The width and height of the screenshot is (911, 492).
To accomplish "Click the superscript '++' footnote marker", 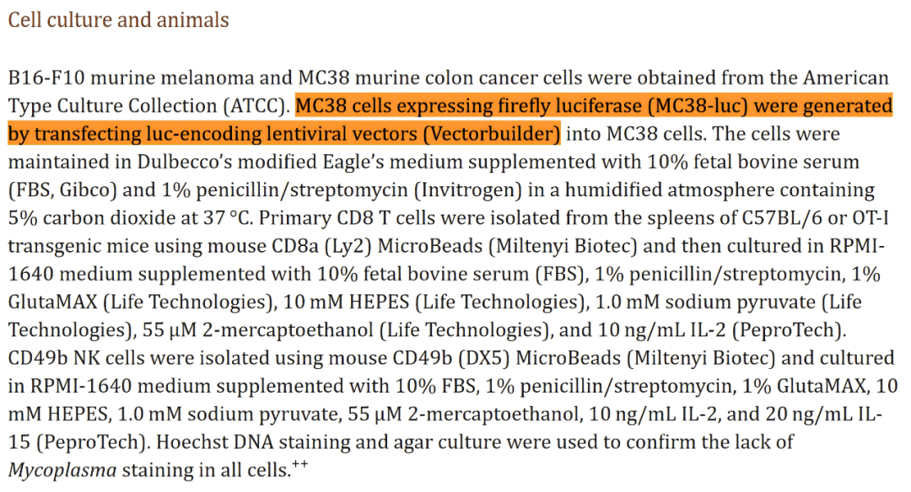I will coord(300,464).
